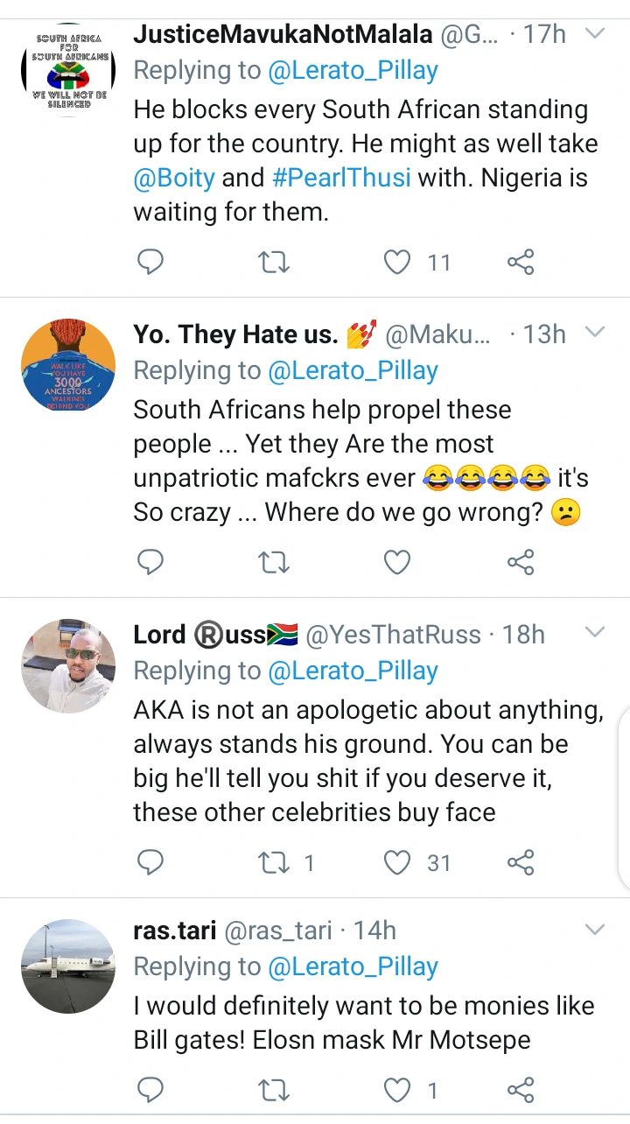View Lord Russ's profile photo

(x=68, y=665)
